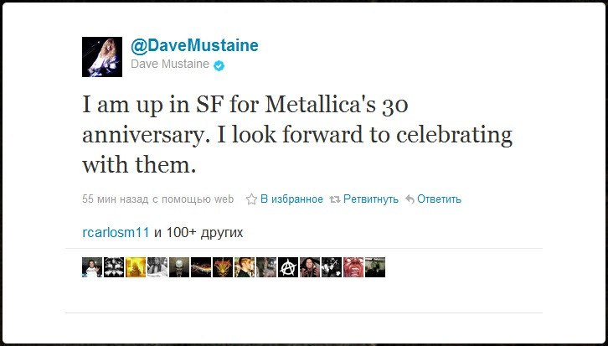Click the reply arrow icon

click(410, 199)
